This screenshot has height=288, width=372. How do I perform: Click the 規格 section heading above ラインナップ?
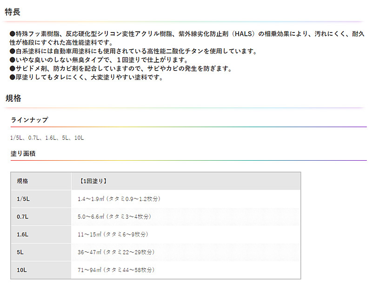(x=13, y=98)
